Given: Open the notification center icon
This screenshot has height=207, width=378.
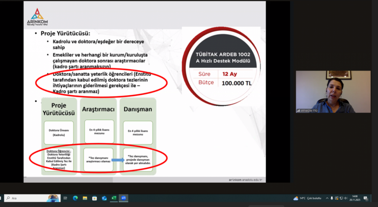Looking at the screenshot, I should coord(365,198).
